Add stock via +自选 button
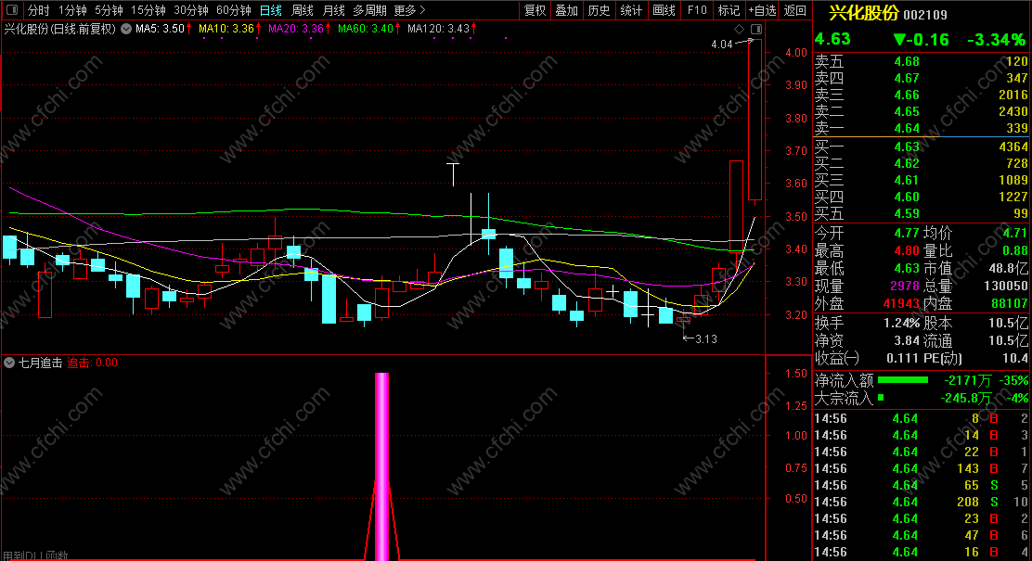The image size is (1032, 561). coord(762,10)
